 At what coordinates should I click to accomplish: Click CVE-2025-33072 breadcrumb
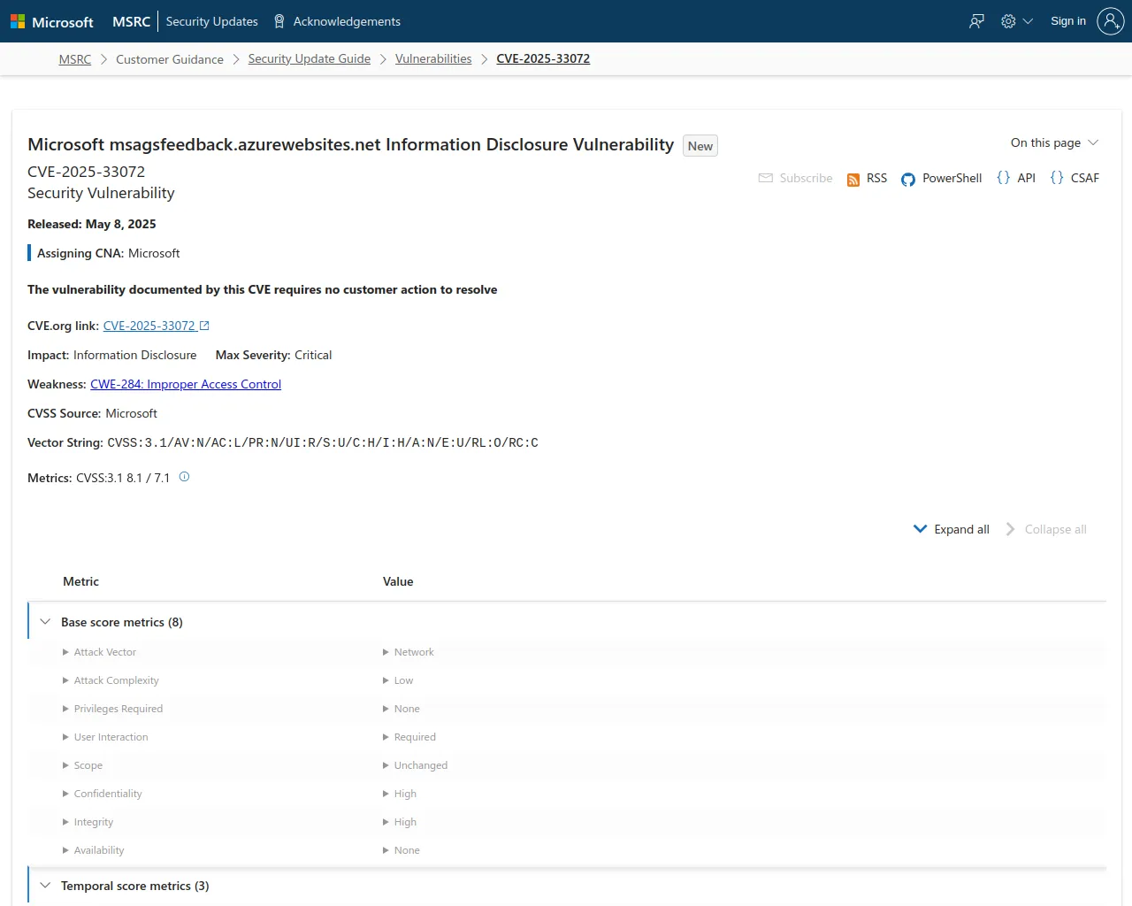click(x=543, y=58)
